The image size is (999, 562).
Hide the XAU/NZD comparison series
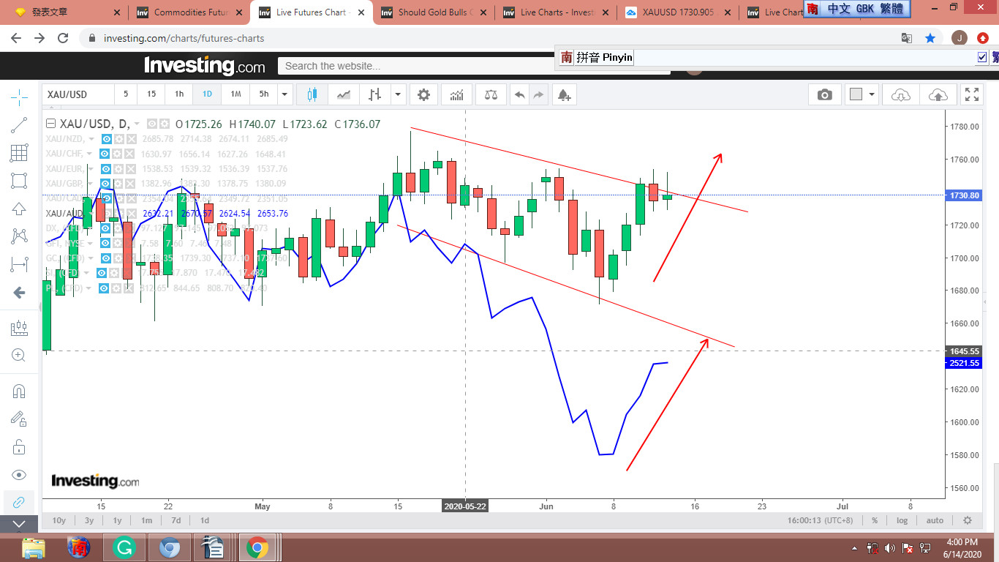pyautogui.click(x=106, y=139)
